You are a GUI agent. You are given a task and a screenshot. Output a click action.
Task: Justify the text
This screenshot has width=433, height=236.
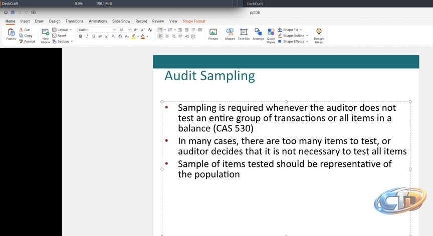(x=180, y=37)
